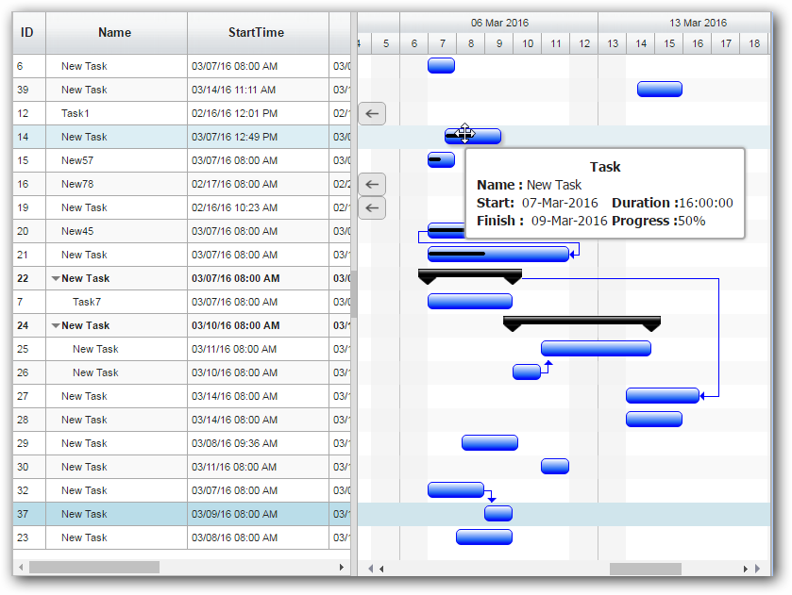Click the taskbar in row 39
The width and height of the screenshot is (792, 595).
(659, 90)
